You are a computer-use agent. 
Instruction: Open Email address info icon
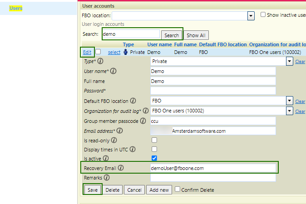point(119,131)
